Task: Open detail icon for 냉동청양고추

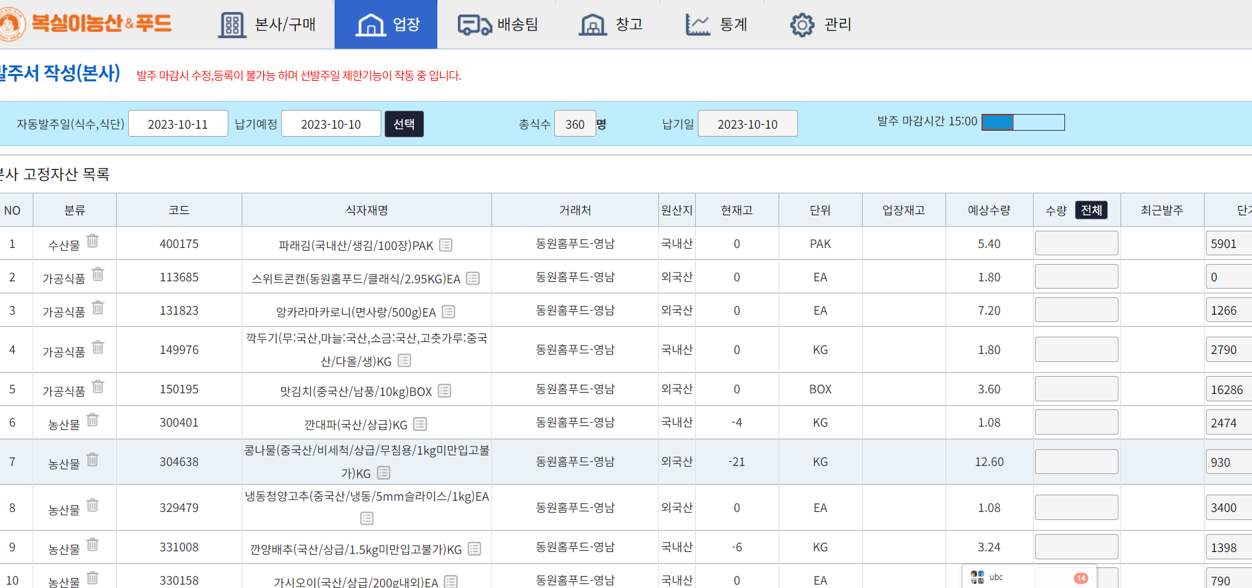Action: [367, 518]
